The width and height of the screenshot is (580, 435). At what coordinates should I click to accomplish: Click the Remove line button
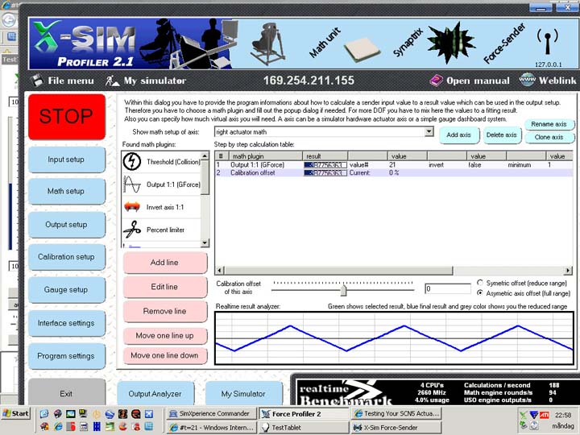pyautogui.click(x=164, y=311)
